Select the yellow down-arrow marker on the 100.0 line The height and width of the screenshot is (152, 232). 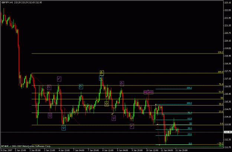coord(102,73)
